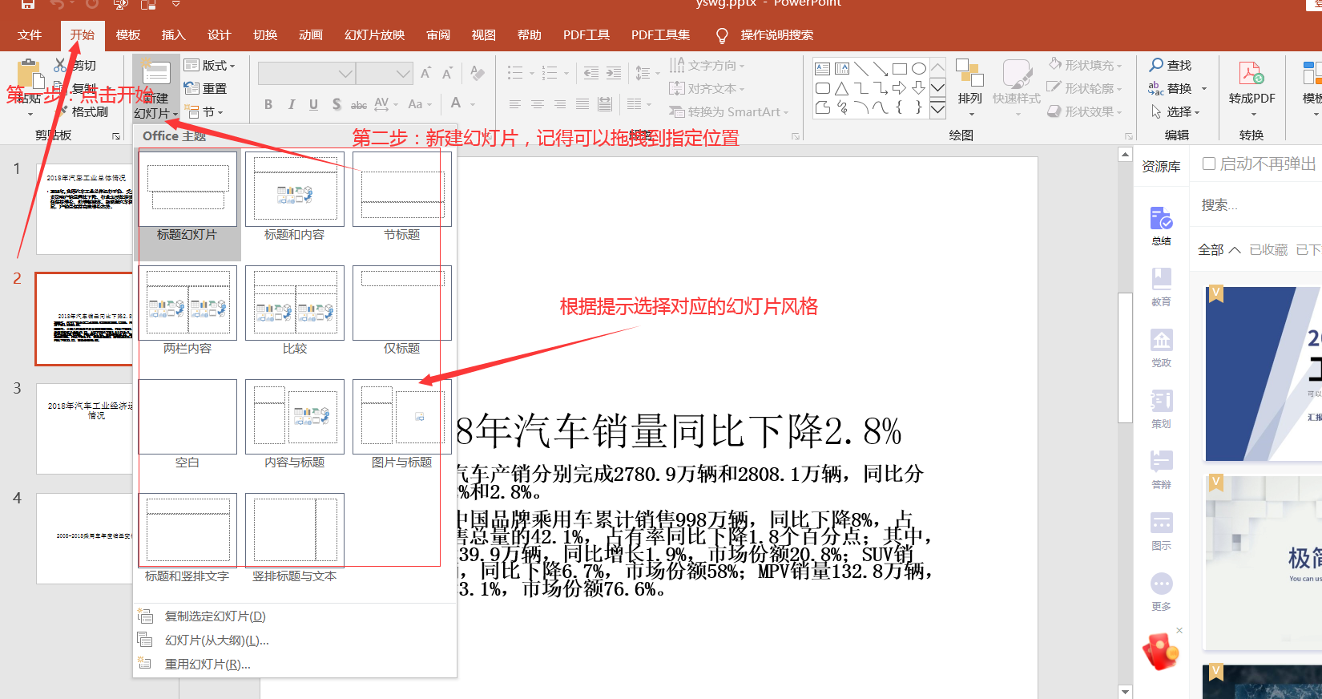The height and width of the screenshot is (699, 1322).
Task: Check the 启动不再弹出 checkbox
Action: pyautogui.click(x=1209, y=164)
